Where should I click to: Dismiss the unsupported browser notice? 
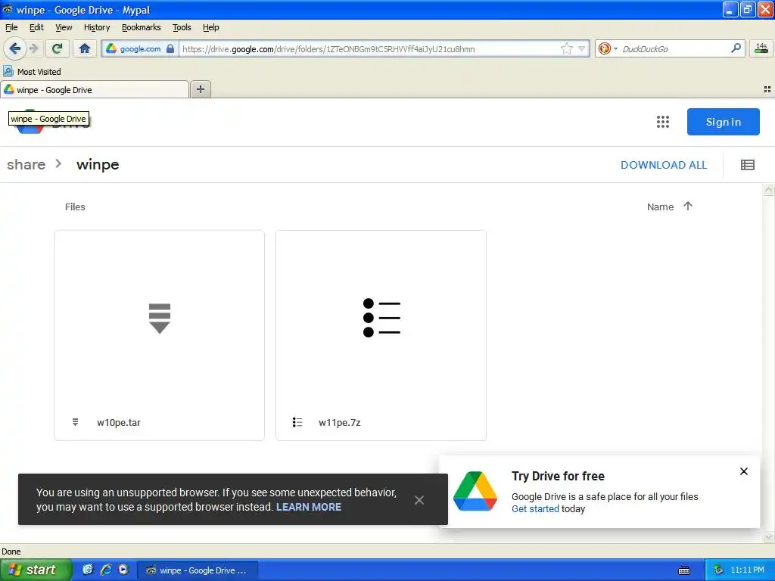click(419, 500)
